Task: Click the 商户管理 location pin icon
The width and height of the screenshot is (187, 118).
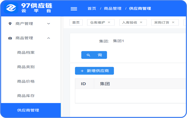Action: (x=10, y=23)
